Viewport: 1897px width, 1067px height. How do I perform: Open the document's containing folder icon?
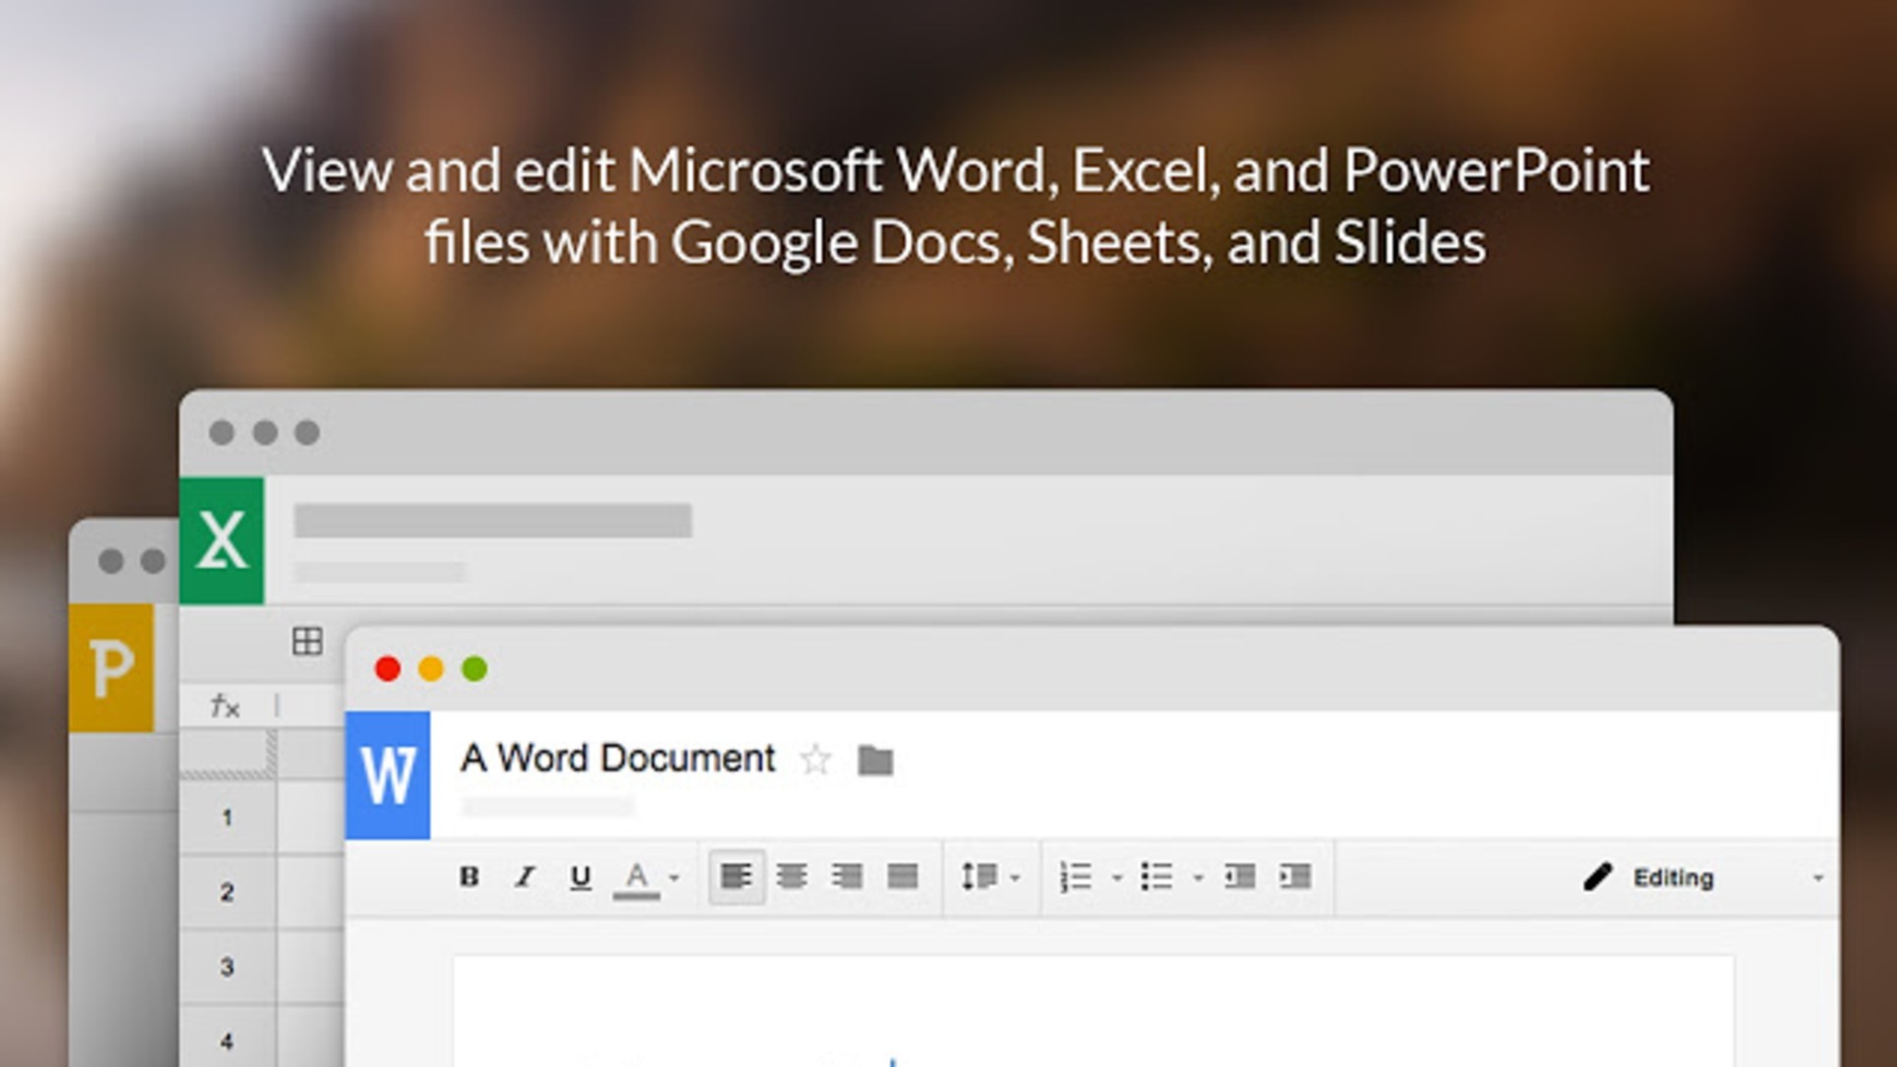(873, 762)
